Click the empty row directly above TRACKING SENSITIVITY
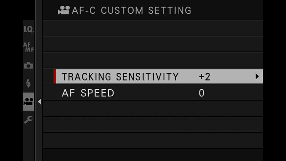 point(153,60)
